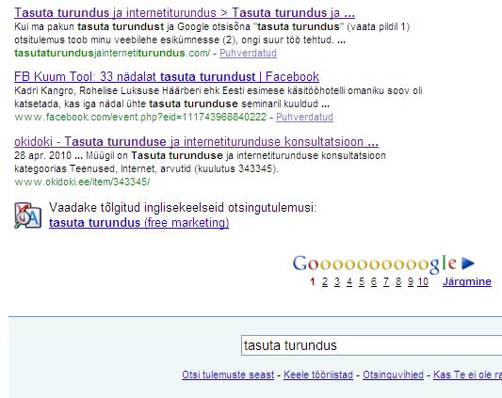The width and height of the screenshot is (502, 398).
Task: Open the translated search results icon
Action: [28, 215]
